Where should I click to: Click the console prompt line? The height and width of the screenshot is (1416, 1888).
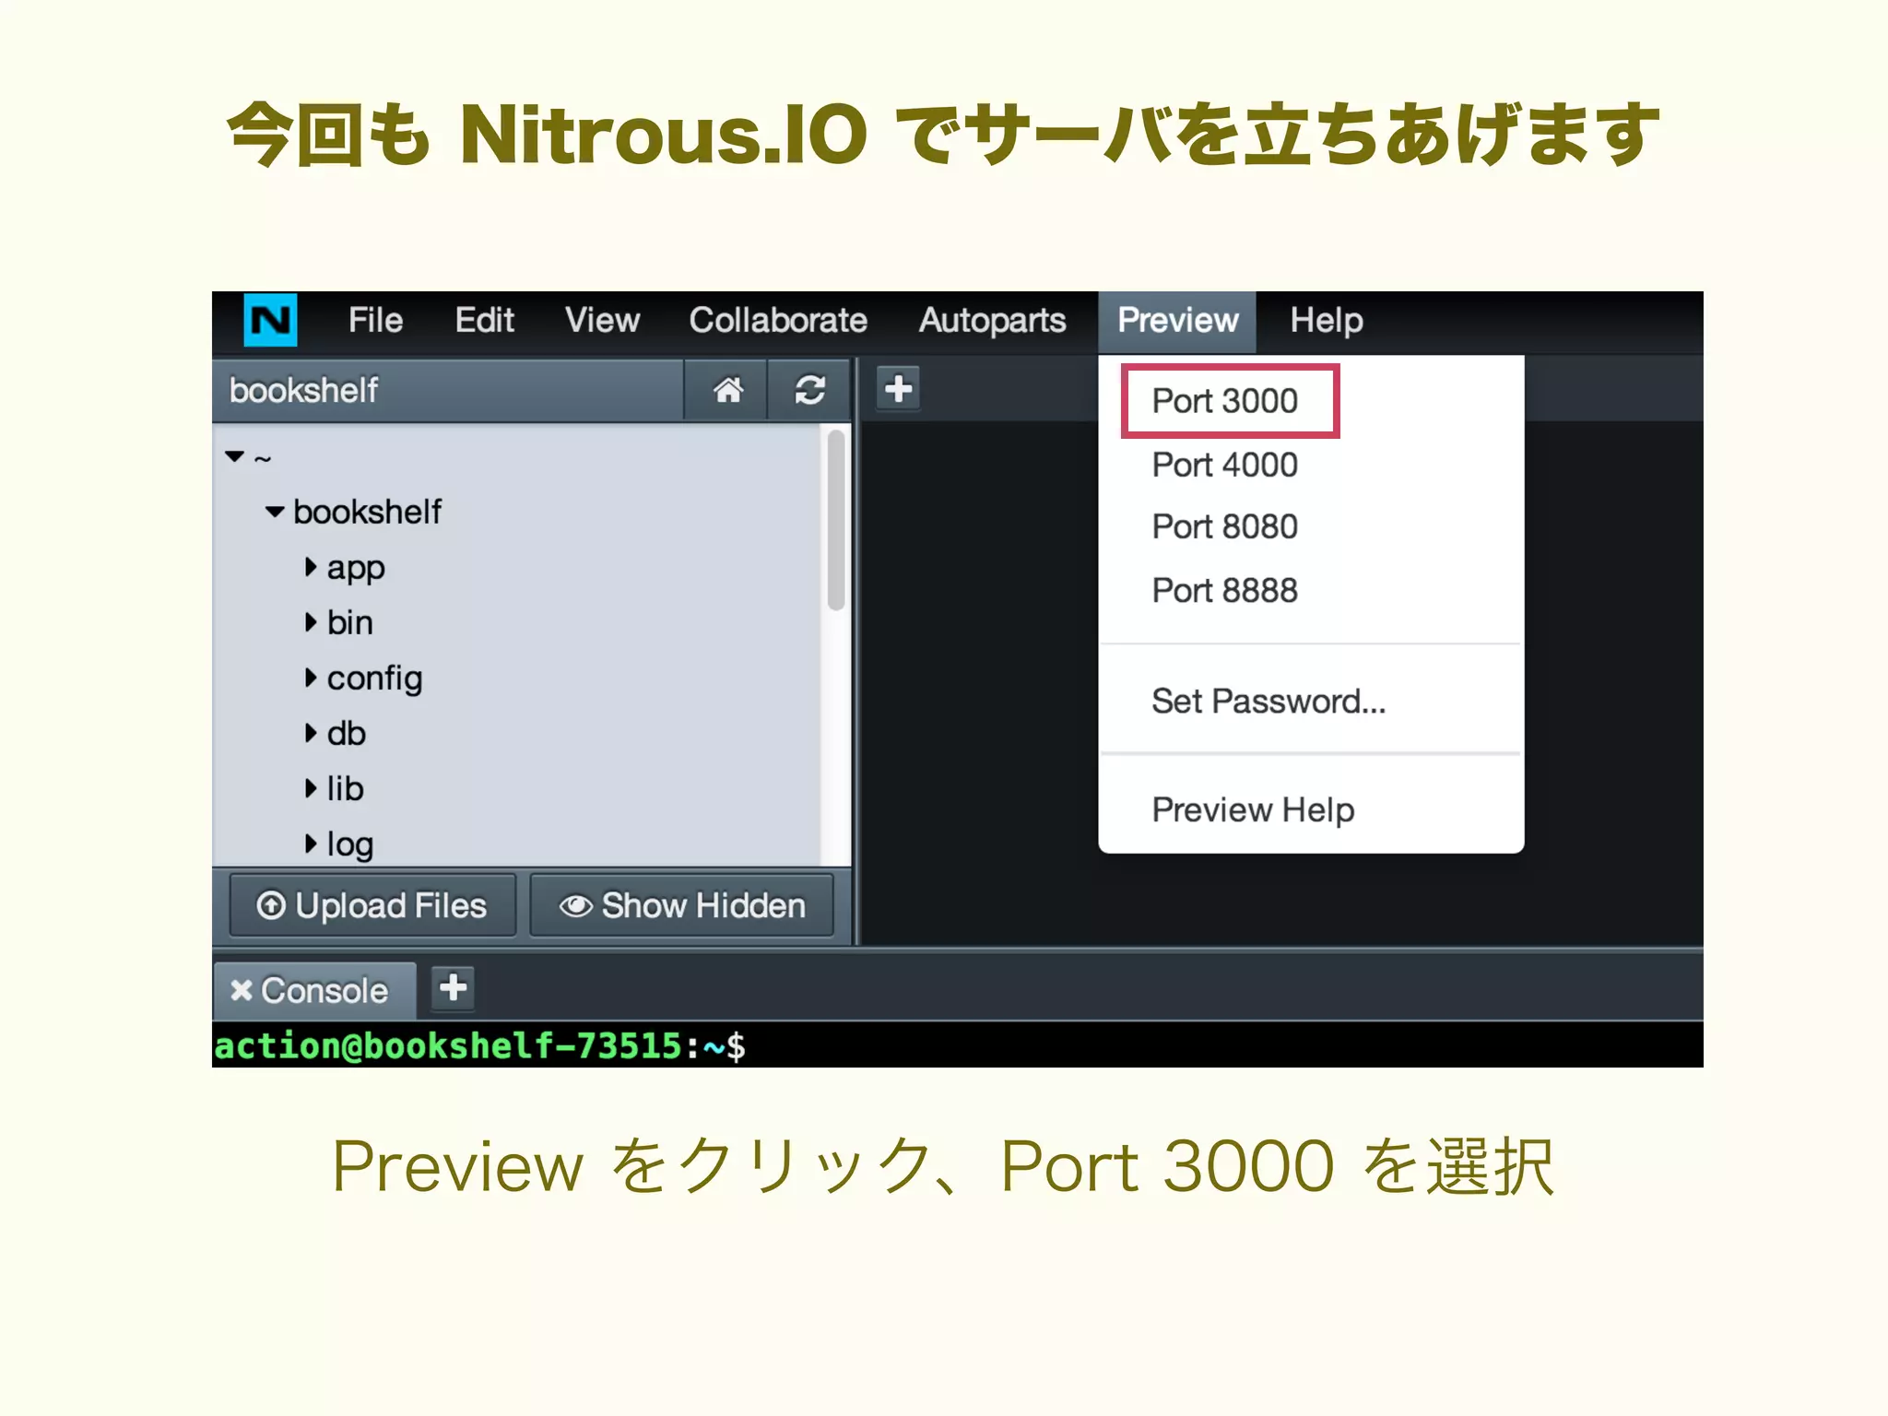click(x=957, y=1045)
